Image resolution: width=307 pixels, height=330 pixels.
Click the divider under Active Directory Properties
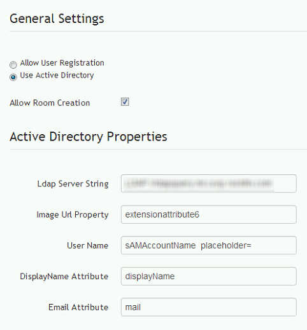pos(158,149)
